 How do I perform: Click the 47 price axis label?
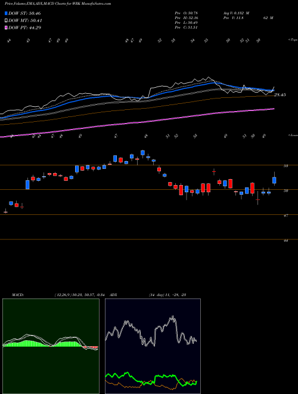pos(286,216)
